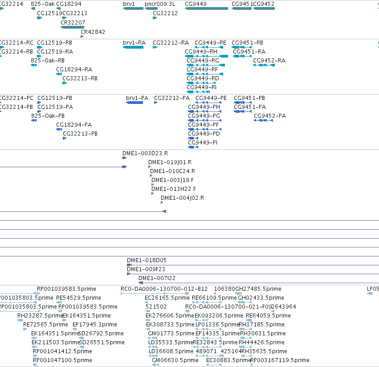Open RC0-DA0006-130700-012-B12 cDNA
Screen dimensions: 379x367
point(155,294)
